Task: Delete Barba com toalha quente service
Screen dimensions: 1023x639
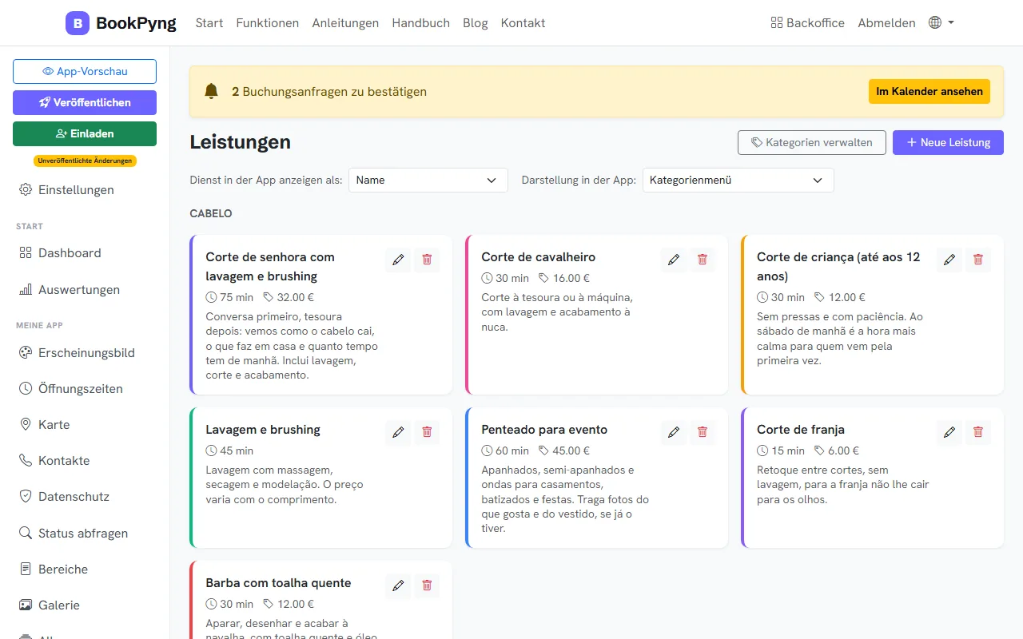Action: click(x=427, y=585)
